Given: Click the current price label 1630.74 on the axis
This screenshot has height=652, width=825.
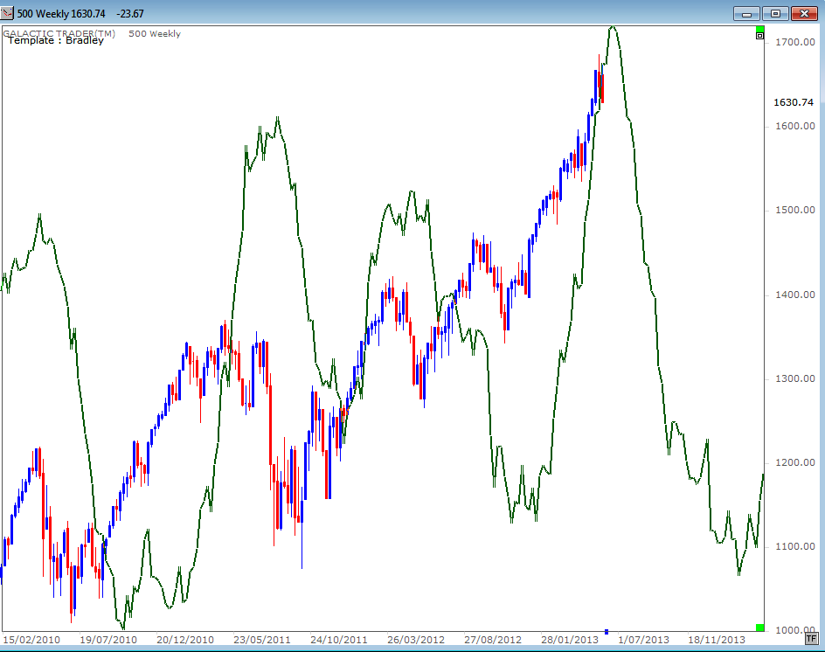Looking at the screenshot, I should pyautogui.click(x=794, y=102).
